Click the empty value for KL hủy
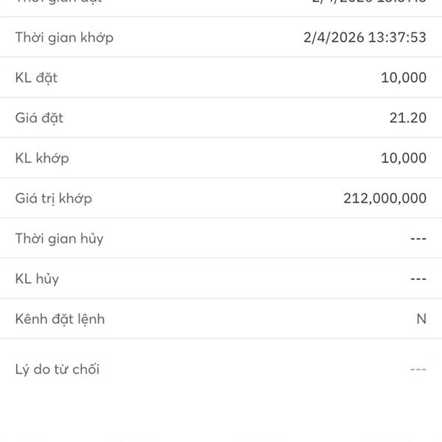This screenshot has width=442, height=442. (418, 278)
